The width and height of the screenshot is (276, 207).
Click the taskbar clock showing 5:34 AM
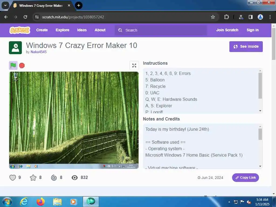point(262,202)
